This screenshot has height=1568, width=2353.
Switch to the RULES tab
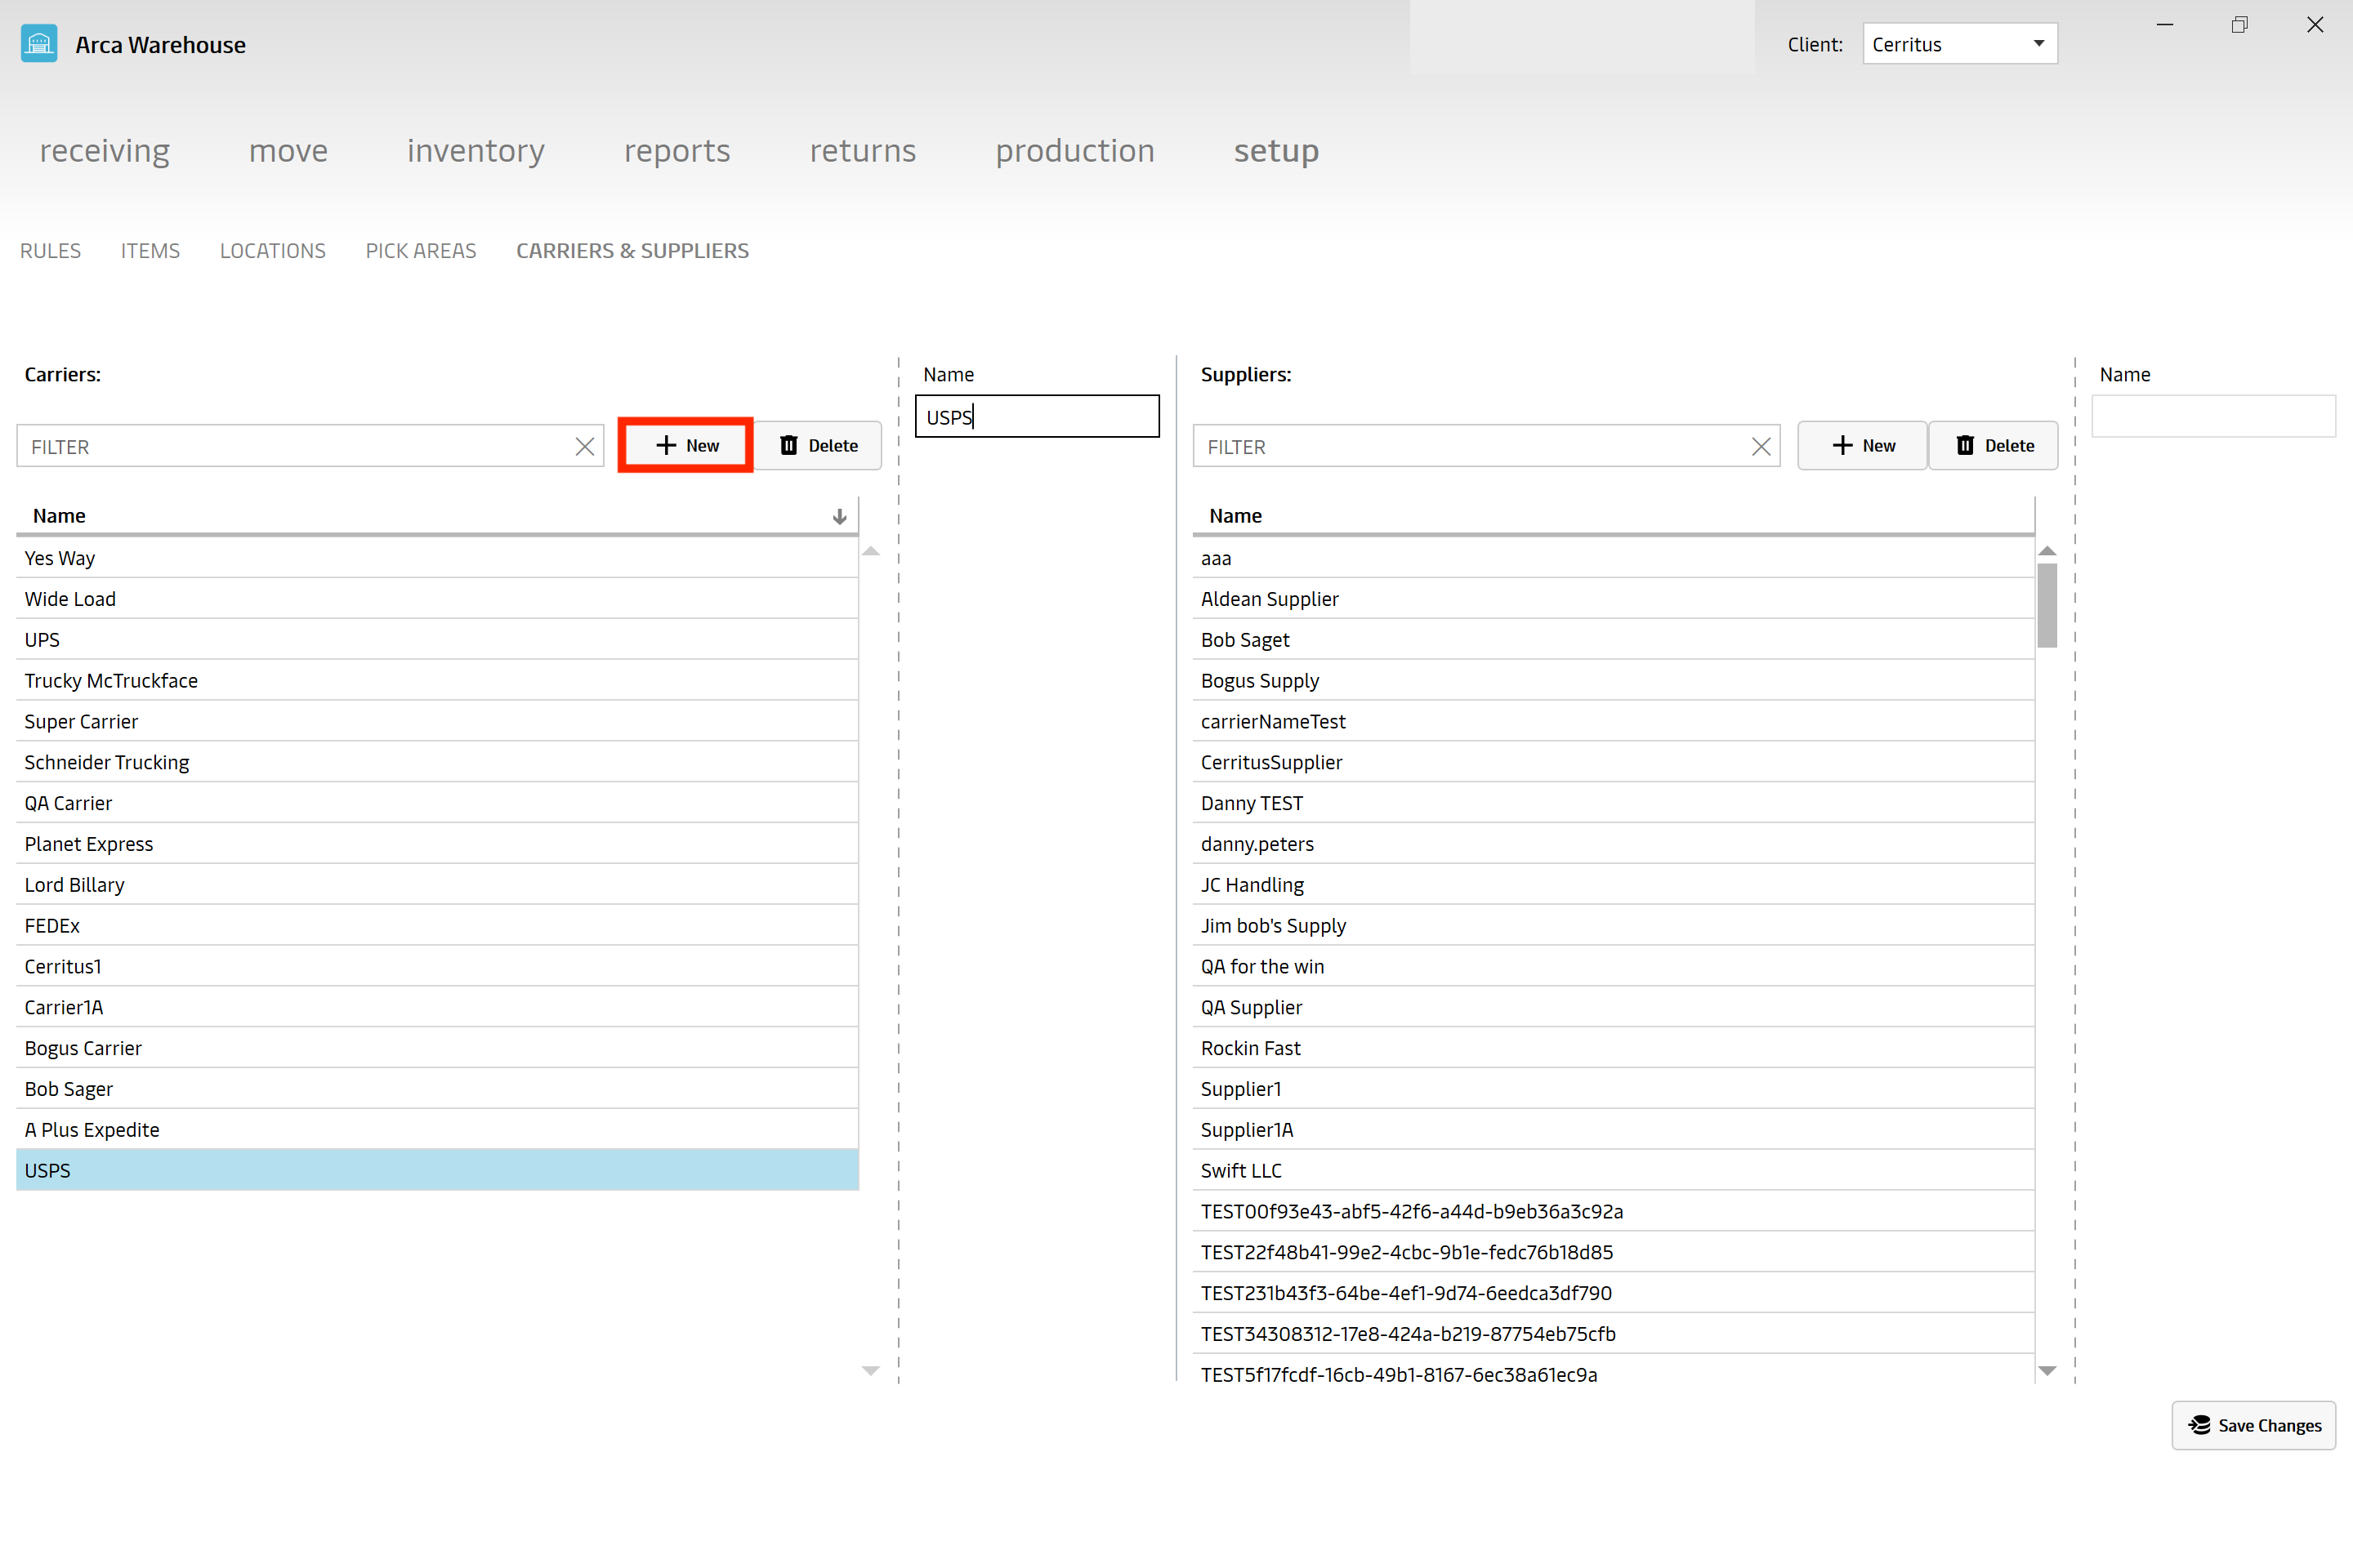tap(50, 251)
